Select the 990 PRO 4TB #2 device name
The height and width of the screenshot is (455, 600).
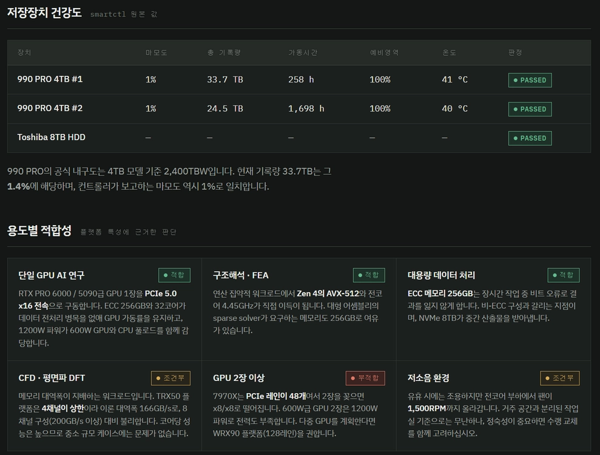pos(50,109)
